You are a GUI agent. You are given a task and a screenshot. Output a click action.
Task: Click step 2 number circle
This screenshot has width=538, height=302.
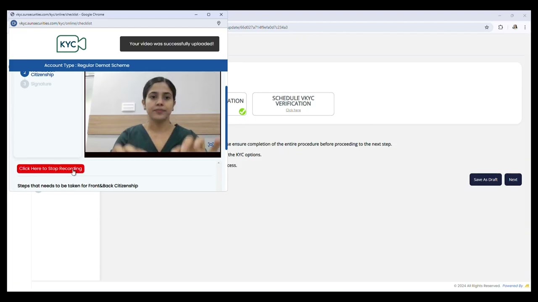[24, 73]
